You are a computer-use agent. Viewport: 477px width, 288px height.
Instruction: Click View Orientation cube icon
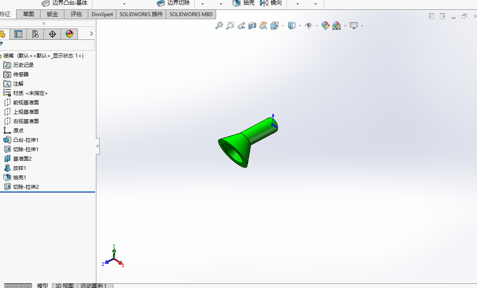point(275,26)
